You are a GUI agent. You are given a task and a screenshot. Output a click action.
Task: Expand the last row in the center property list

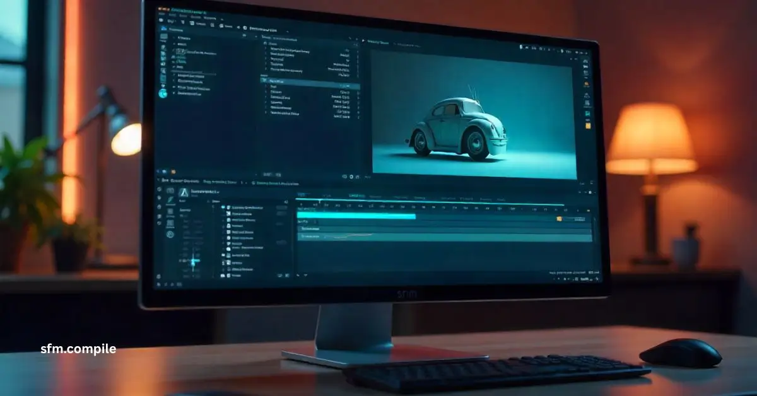(266, 114)
